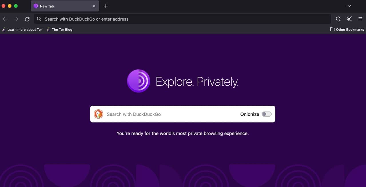366x187 pixels.
Task: Click the Tor icon on the tab
Action: [36, 6]
